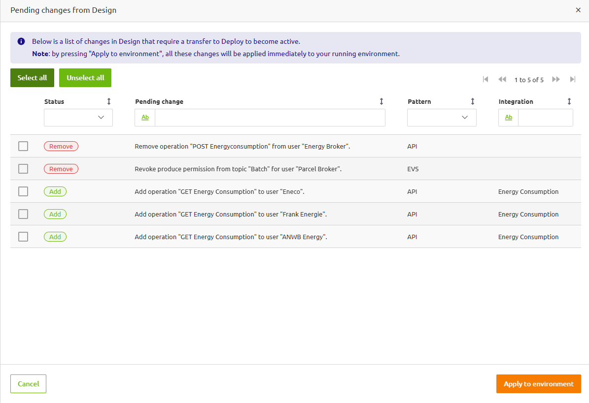Check the ANWB Energy change row
This screenshot has width=589, height=403.
click(x=23, y=237)
